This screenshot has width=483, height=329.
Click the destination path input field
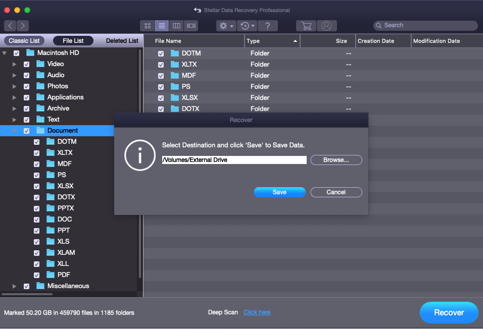point(234,160)
